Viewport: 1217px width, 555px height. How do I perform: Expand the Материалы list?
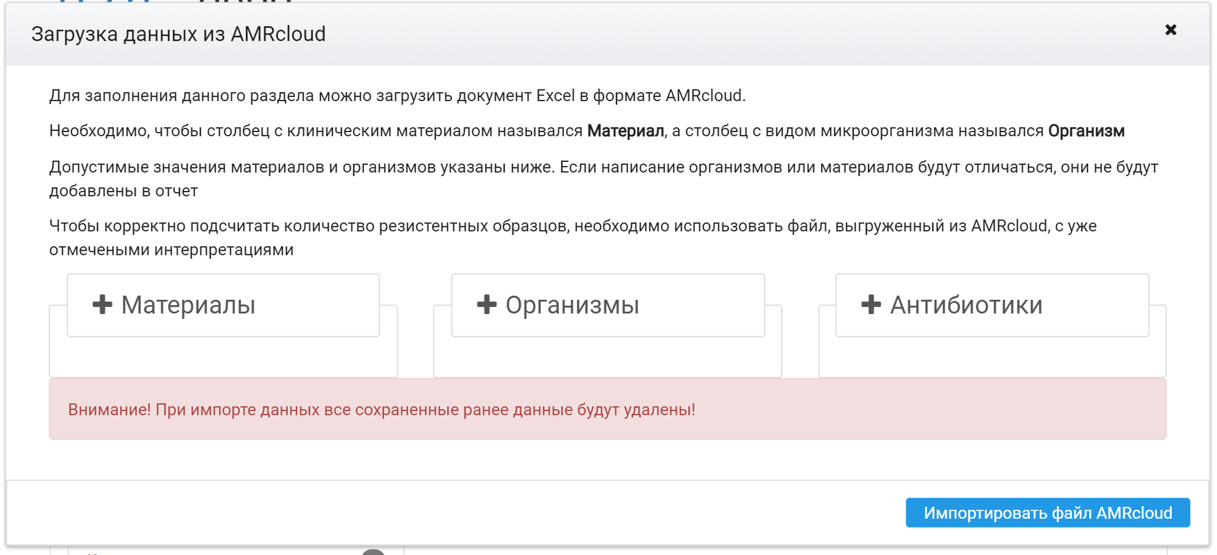[x=223, y=305]
